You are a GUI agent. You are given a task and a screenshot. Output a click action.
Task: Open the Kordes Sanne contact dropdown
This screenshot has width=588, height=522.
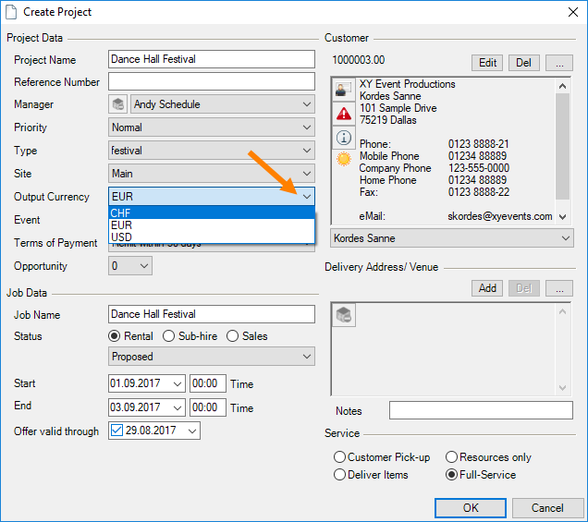(x=565, y=238)
